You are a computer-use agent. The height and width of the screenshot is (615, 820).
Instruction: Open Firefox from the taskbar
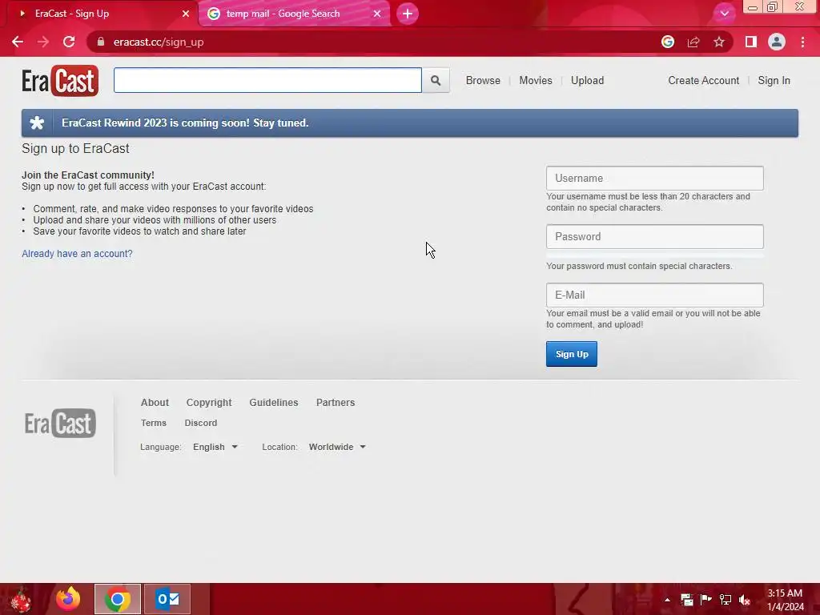click(x=68, y=599)
